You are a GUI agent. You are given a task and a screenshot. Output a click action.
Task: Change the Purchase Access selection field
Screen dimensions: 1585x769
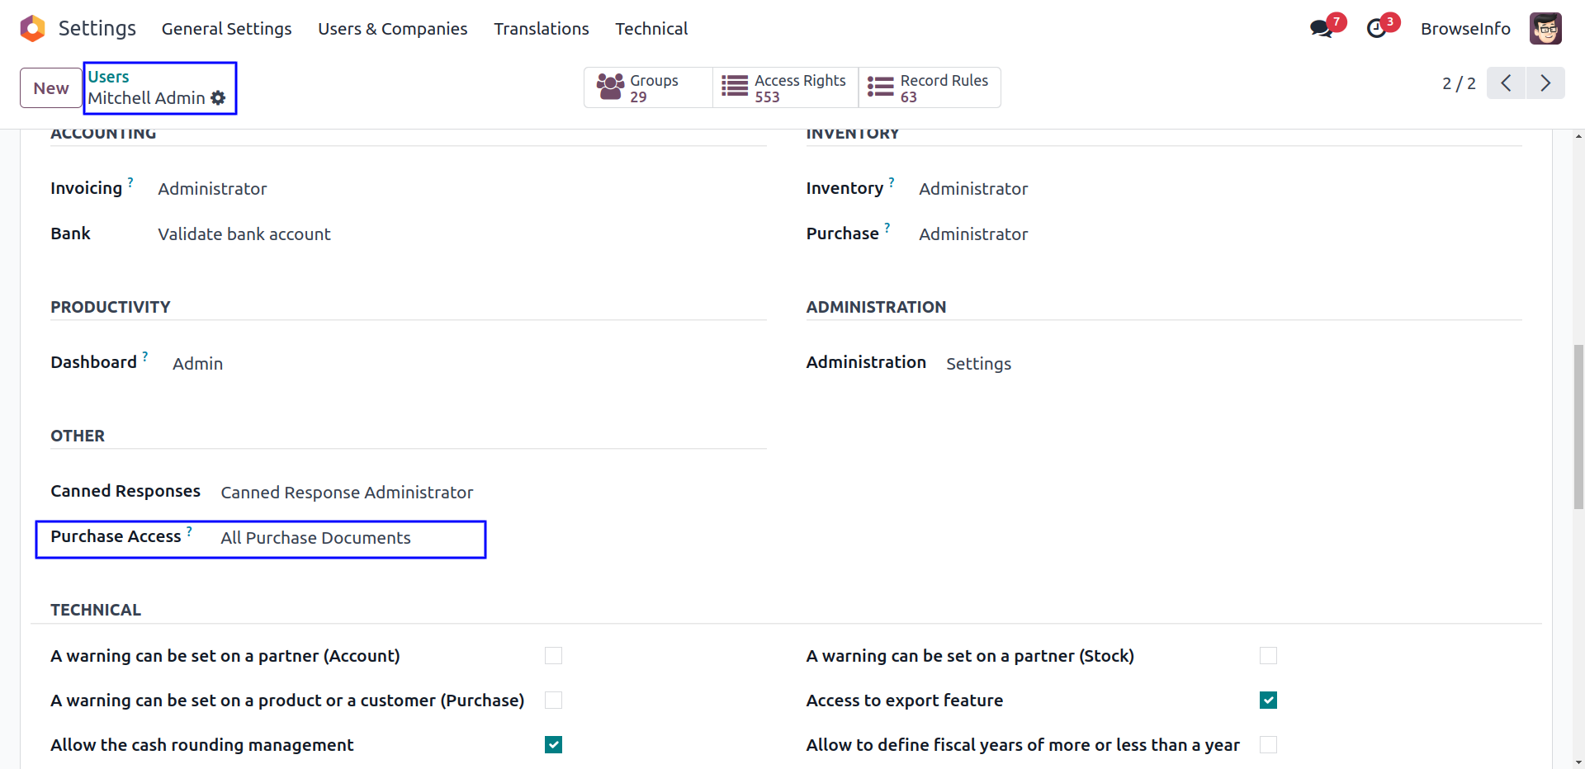click(x=315, y=538)
